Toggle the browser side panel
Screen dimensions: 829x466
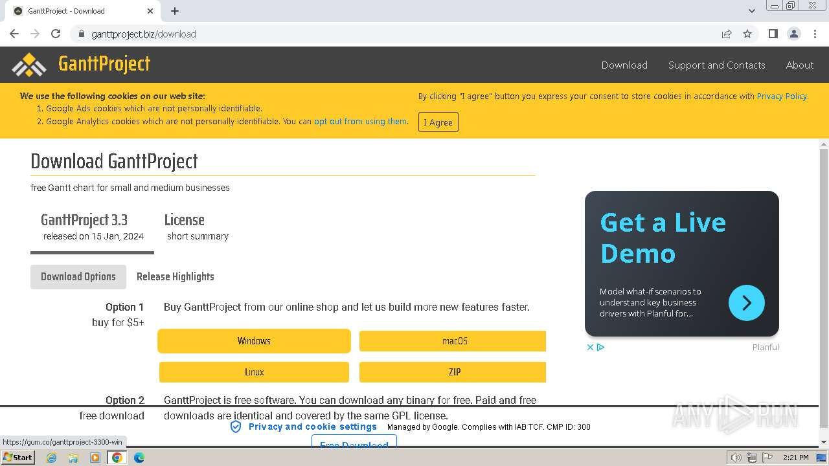(x=773, y=34)
